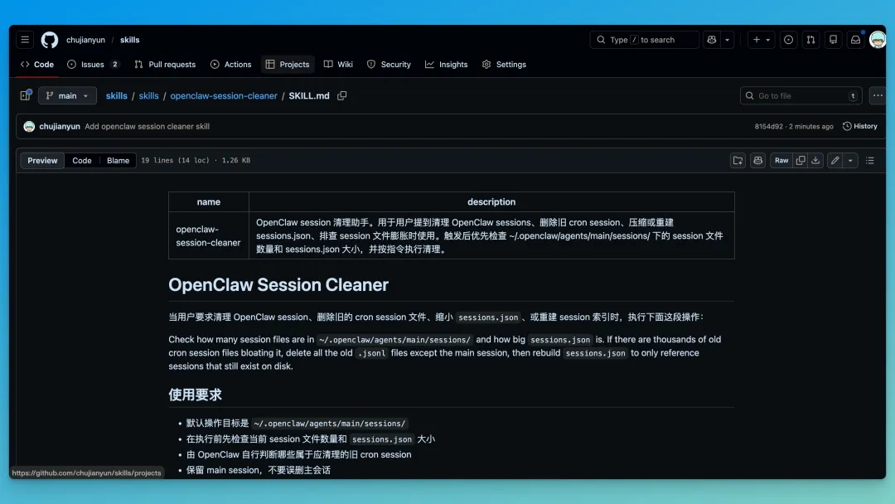Open chujianyun owner link in header
Image resolution: width=895 pixels, height=504 pixels.
tap(85, 40)
